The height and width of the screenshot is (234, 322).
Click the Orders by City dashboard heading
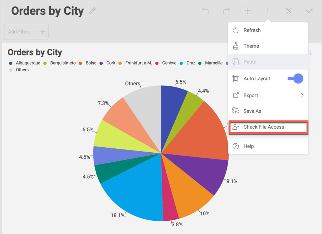pyautogui.click(x=48, y=11)
